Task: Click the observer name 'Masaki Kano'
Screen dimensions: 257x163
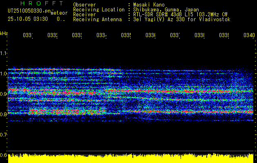Action: tap(149, 5)
